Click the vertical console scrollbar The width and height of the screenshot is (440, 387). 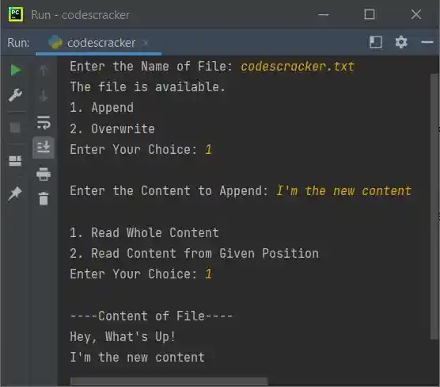[x=434, y=206]
